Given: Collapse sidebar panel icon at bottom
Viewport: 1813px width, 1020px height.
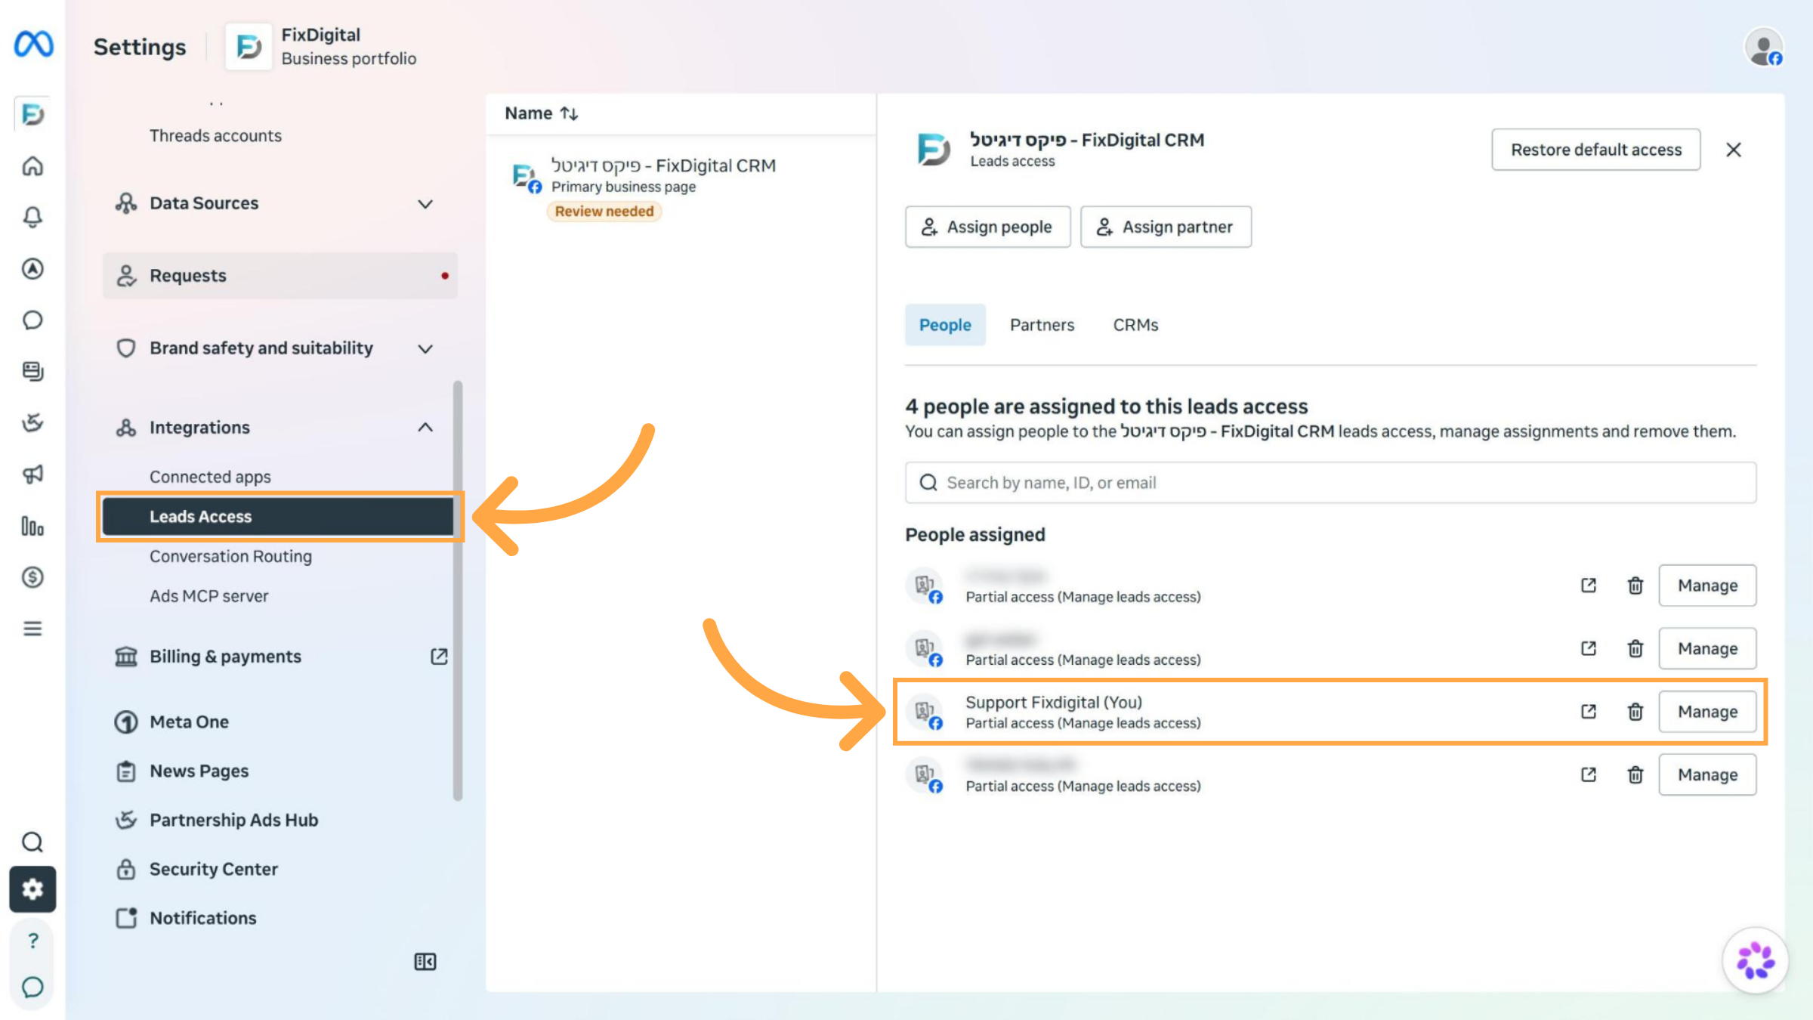Looking at the screenshot, I should pos(425,962).
